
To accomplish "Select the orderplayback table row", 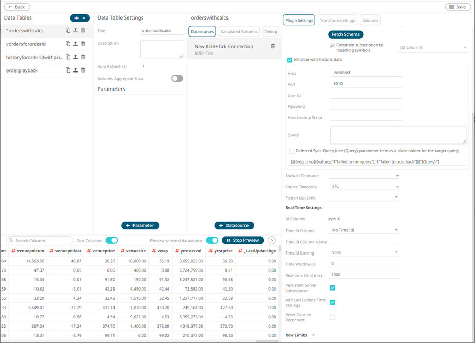I will 47,70.
